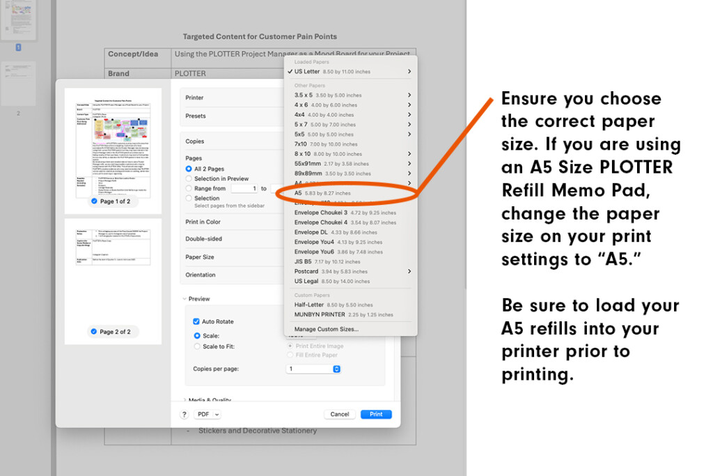This screenshot has width=713, height=476.
Task: Toggle Page 2 of 2 checkmark
Action: [94, 332]
